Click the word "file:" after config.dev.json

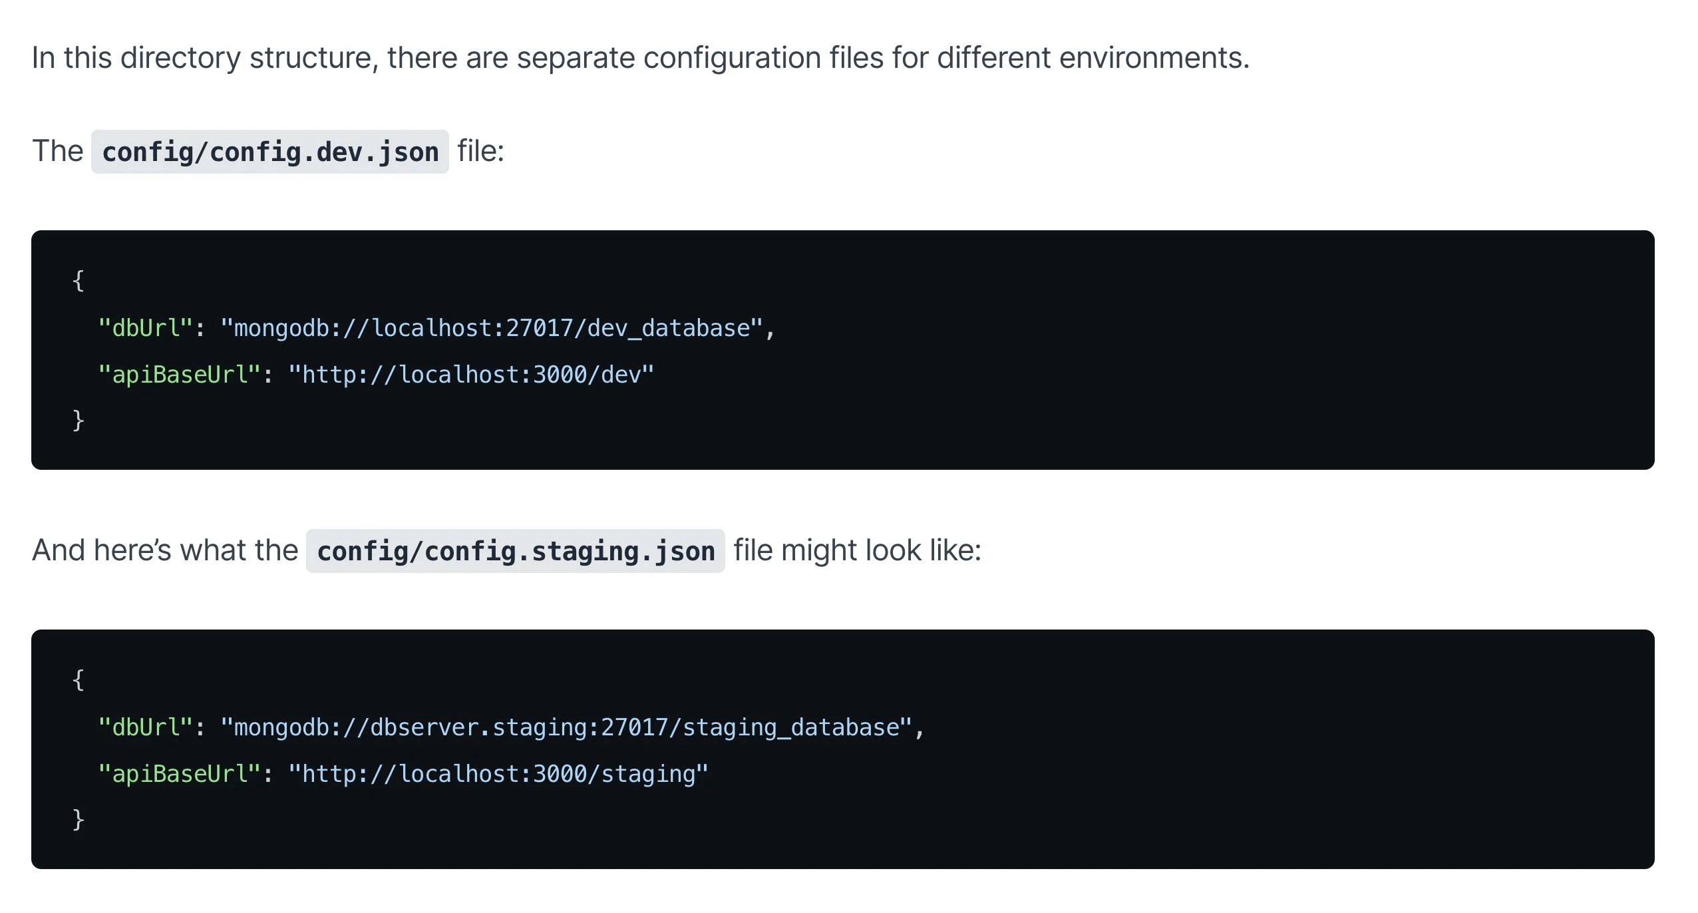pyautogui.click(x=481, y=151)
